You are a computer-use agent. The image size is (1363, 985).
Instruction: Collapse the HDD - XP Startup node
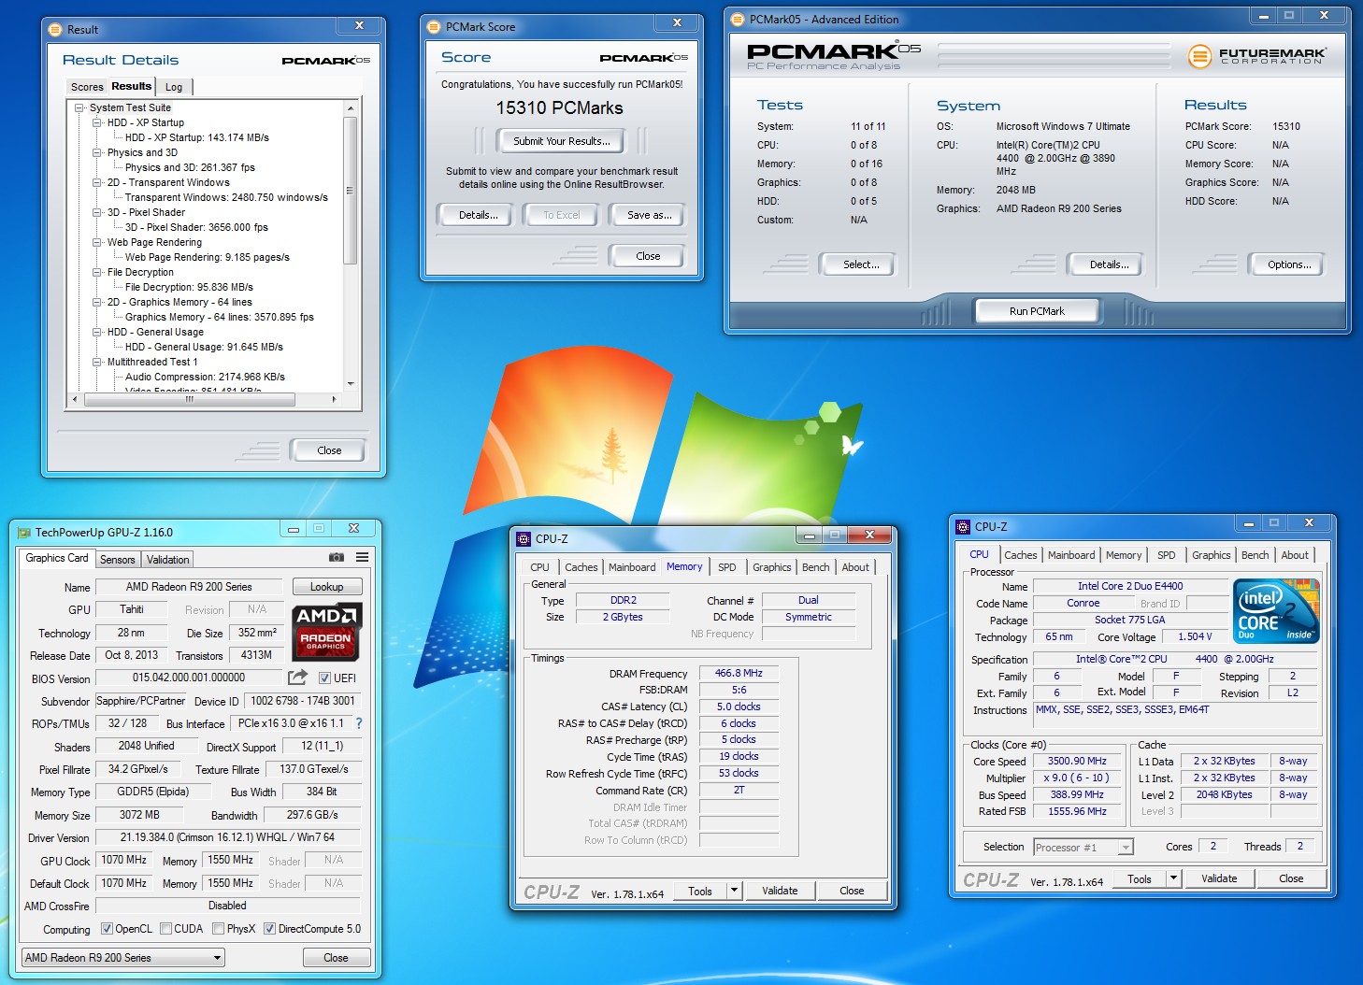pos(97,122)
